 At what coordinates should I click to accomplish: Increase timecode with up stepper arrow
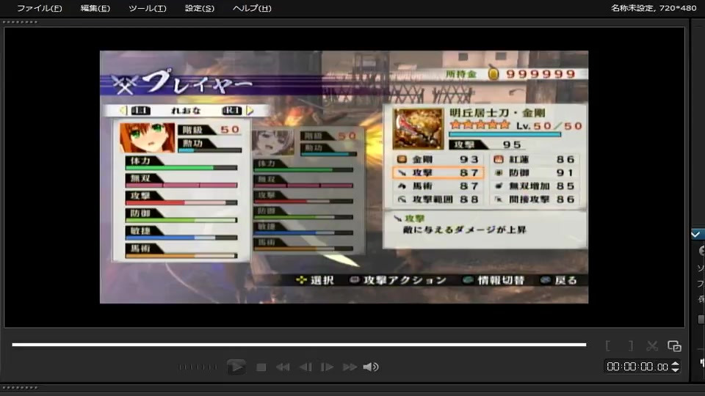coord(675,364)
